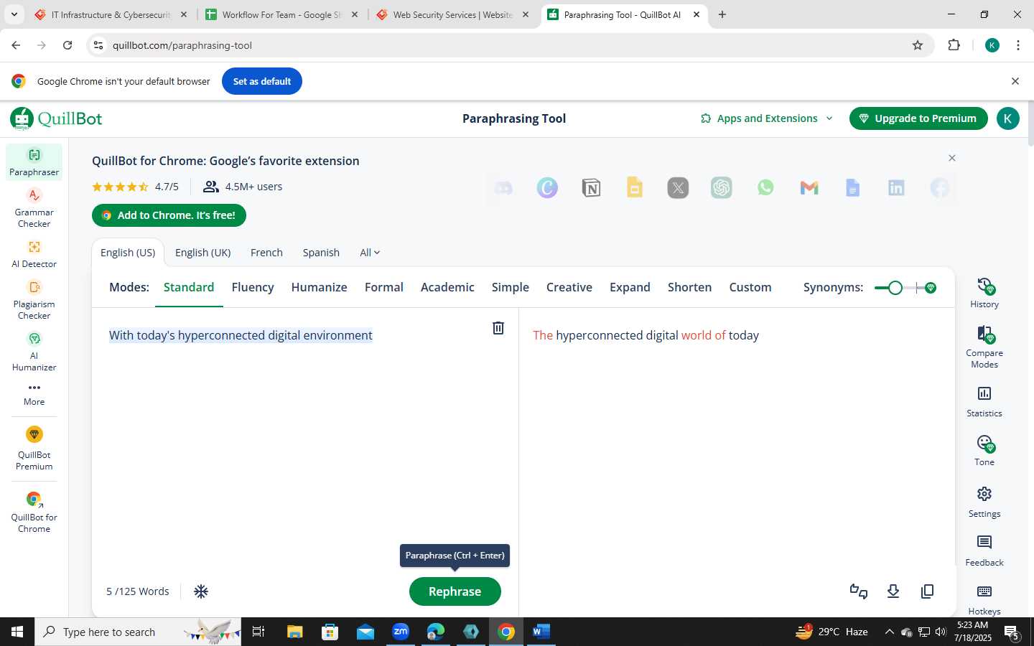The width and height of the screenshot is (1034, 646).
Task: Open QuillBot for Chrome sidebar item
Action: click(x=34, y=512)
